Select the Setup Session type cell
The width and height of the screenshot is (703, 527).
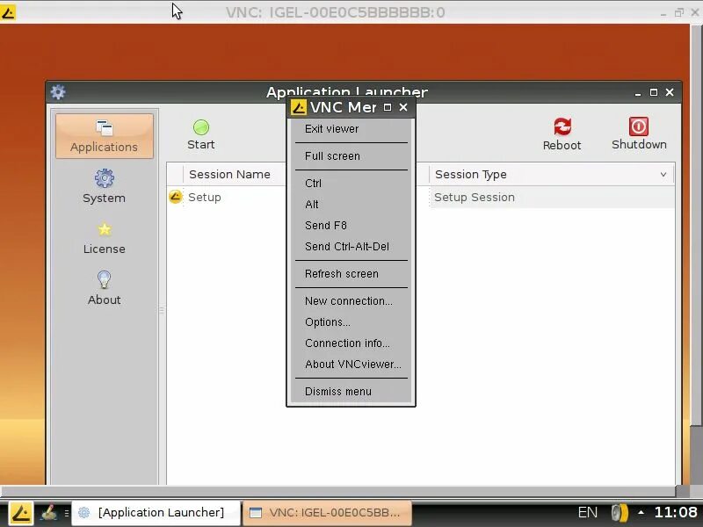[551, 197]
